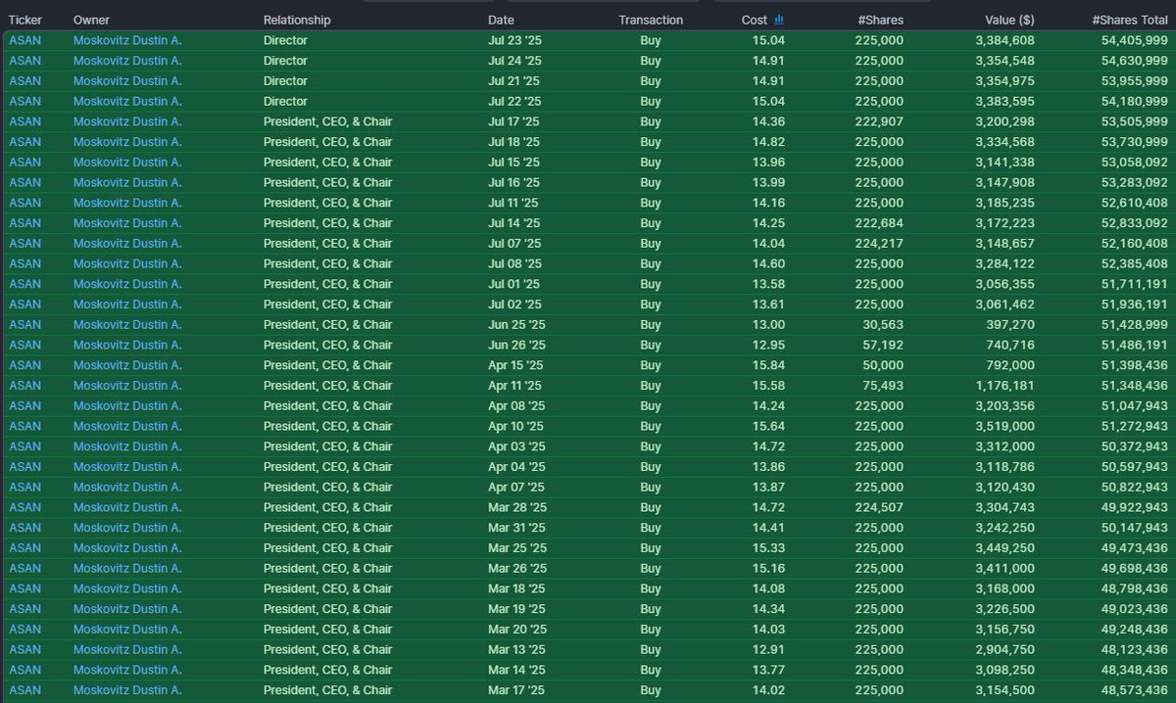Open the Moskovitz Dustin A. link in the Mar 13 '25 row

pyautogui.click(x=127, y=649)
